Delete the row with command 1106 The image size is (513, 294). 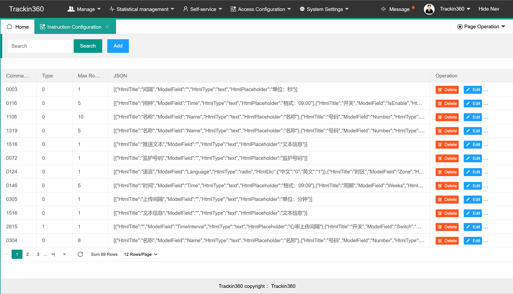447,117
